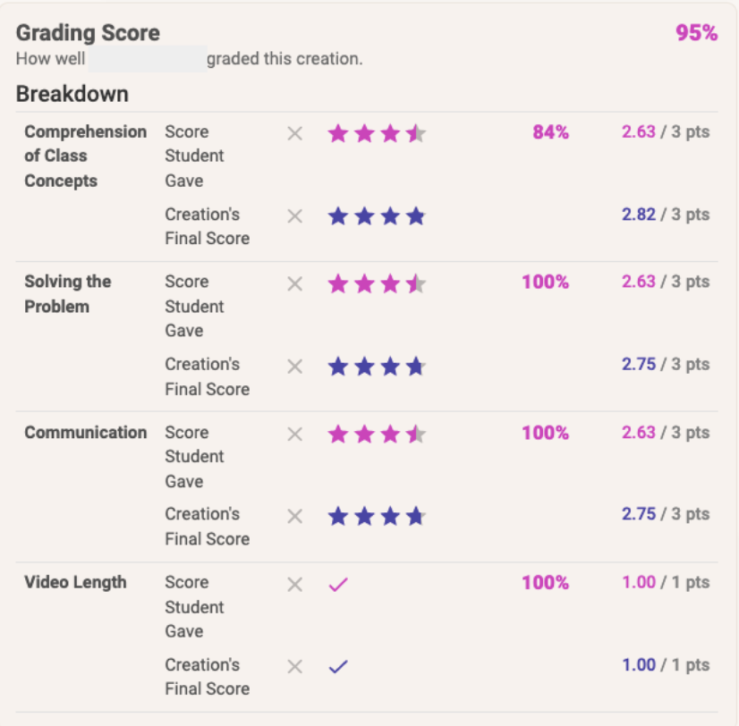Click the Breakdown heading
Image resolution: width=739 pixels, height=726 pixels.
pos(72,94)
